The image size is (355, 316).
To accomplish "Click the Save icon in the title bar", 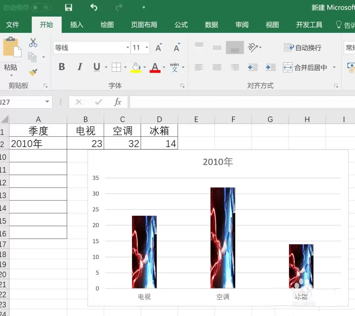I will point(69,7).
